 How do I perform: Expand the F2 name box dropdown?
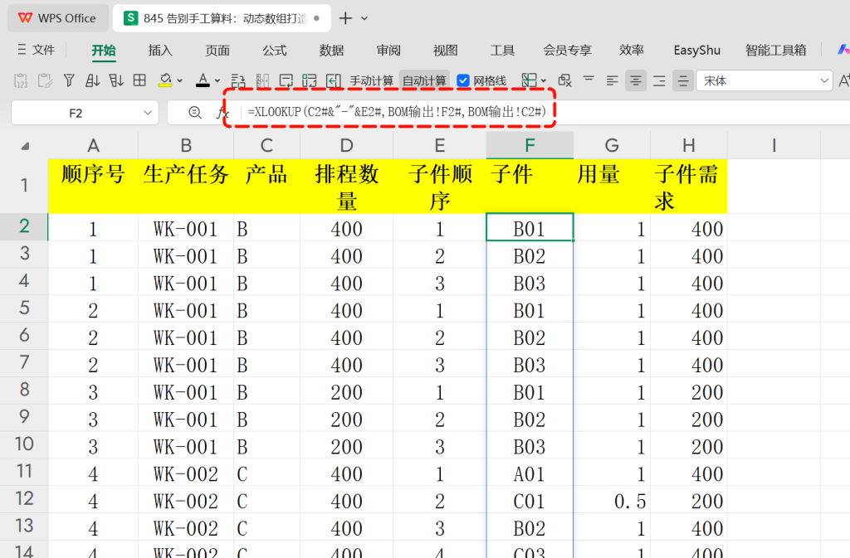coord(148,113)
